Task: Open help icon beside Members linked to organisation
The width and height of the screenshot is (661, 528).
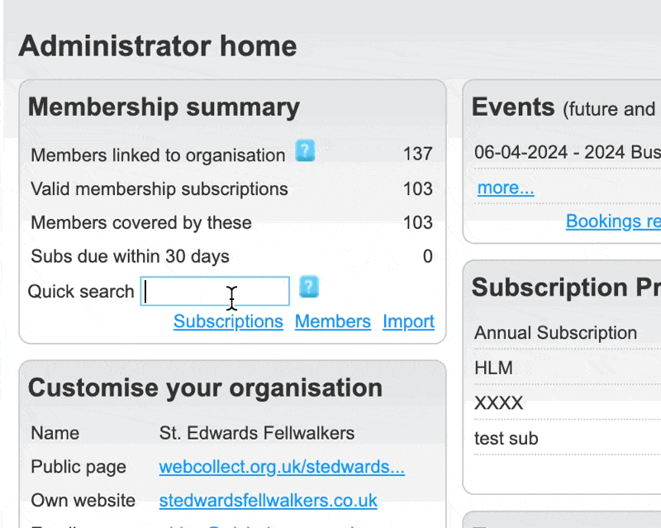Action: 305,151
